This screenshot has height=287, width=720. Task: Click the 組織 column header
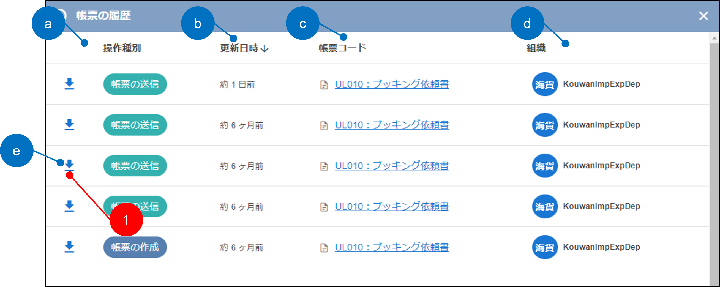coord(536,48)
